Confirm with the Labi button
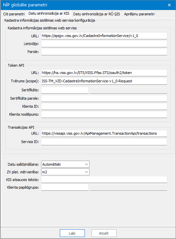Image resolution: width=176 pixels, height=239 pixels. point(72,233)
